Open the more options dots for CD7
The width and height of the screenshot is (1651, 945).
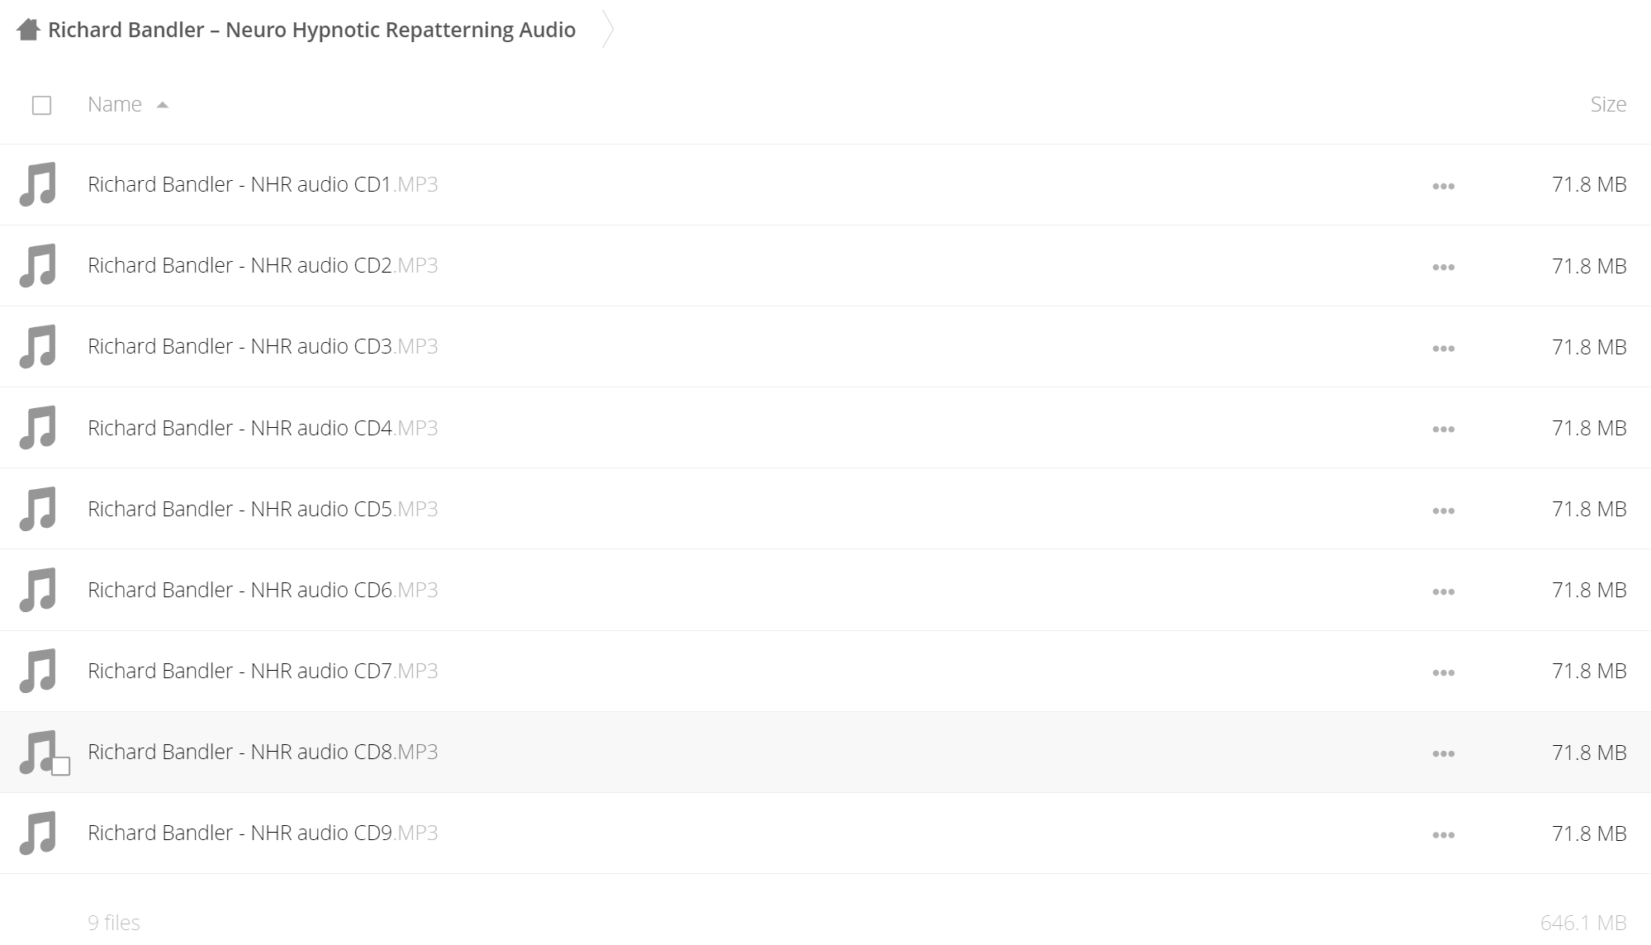pyautogui.click(x=1443, y=672)
